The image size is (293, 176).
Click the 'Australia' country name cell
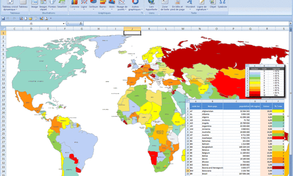click(x=212, y=132)
